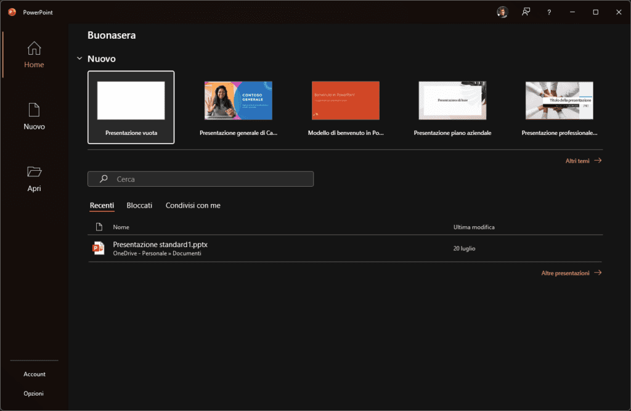Open help with the question mark icon
This screenshot has width=631, height=411.
(549, 12)
